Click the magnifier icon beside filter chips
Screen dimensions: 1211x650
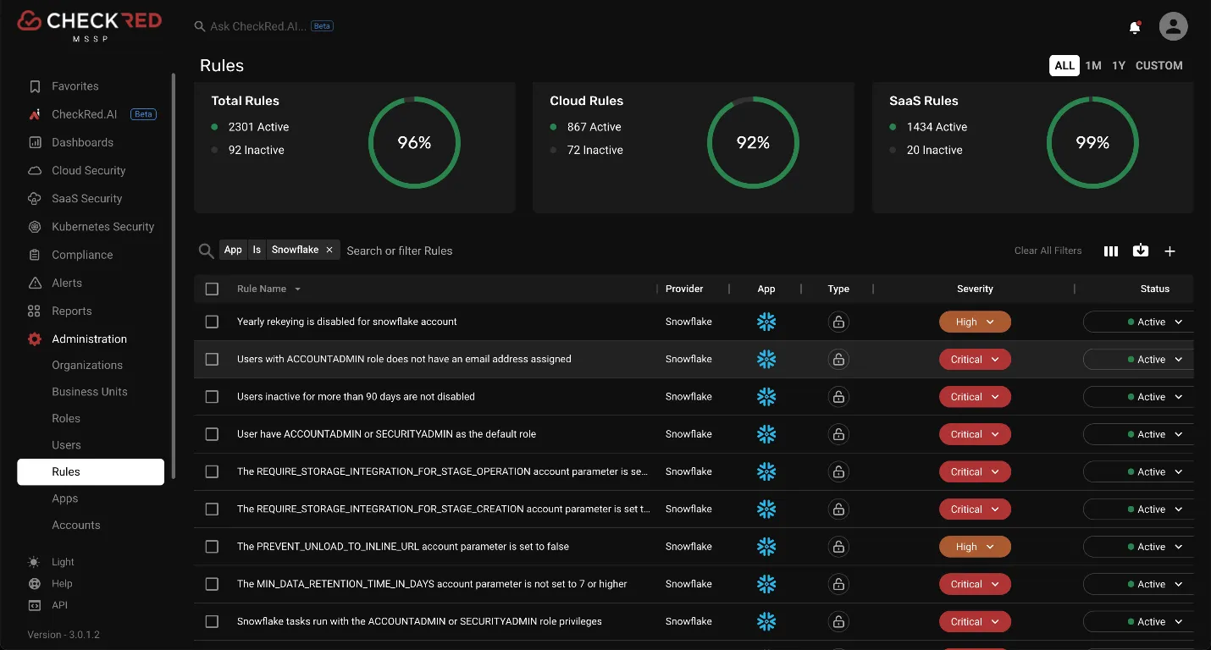206,251
